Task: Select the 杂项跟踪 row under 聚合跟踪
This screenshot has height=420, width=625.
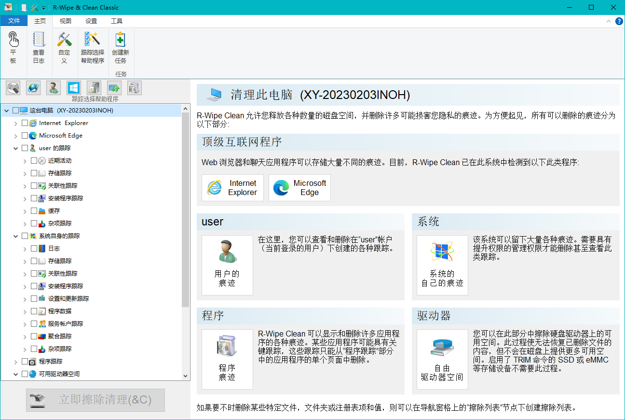Action: click(60, 349)
